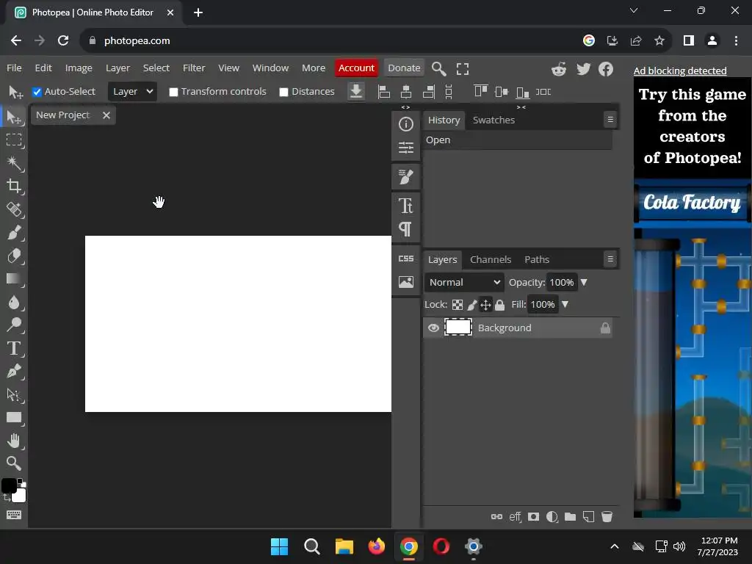
Task: Select the Pen tool
Action: (x=14, y=371)
